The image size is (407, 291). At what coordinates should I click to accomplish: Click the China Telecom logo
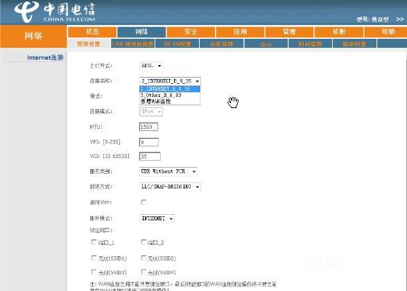pyautogui.click(x=55, y=12)
